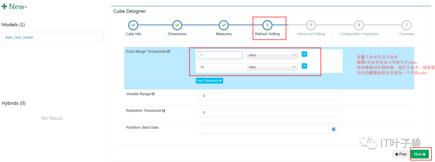The width and height of the screenshot is (435, 162).
Task: Open the Partition Start Date calendar picker
Action: coord(334,129)
